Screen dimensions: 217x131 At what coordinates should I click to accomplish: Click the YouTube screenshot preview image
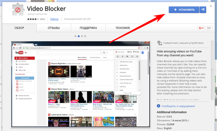tap(81, 84)
